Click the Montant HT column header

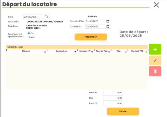coord(85,51)
